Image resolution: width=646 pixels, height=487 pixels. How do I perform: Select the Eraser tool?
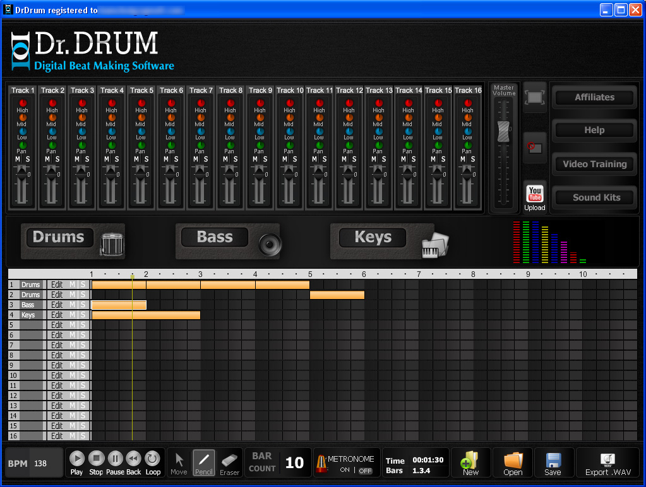click(x=229, y=460)
